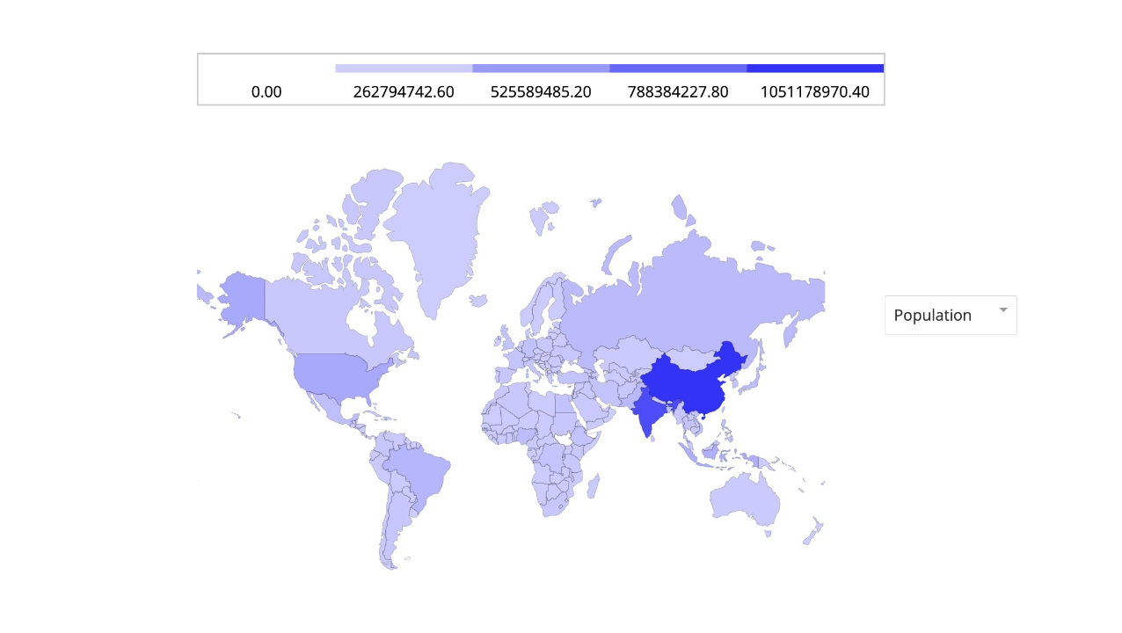This screenshot has width=1122, height=633.
Task: Click legend value 788384227.80
Action: [678, 91]
